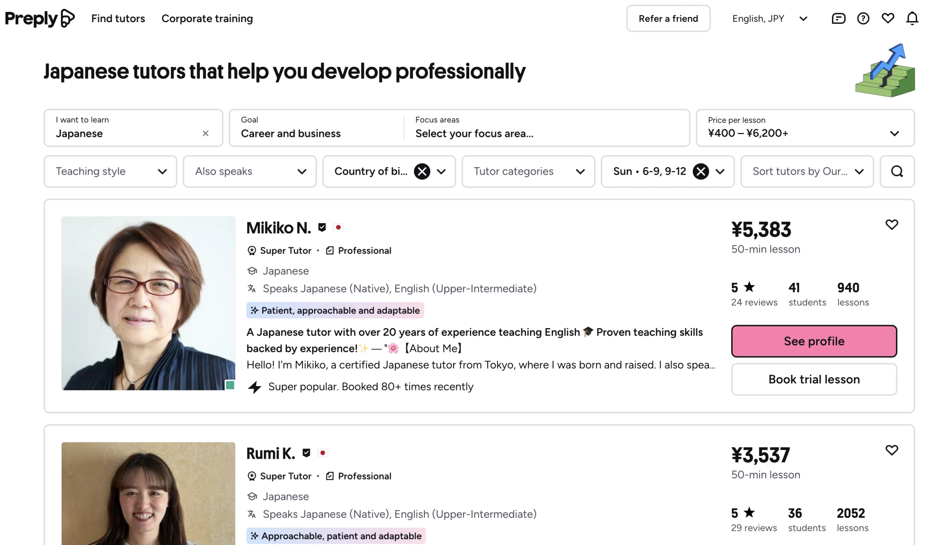928x545 pixels.
Task: Expand the Tutor categories filter
Action: (x=528, y=171)
